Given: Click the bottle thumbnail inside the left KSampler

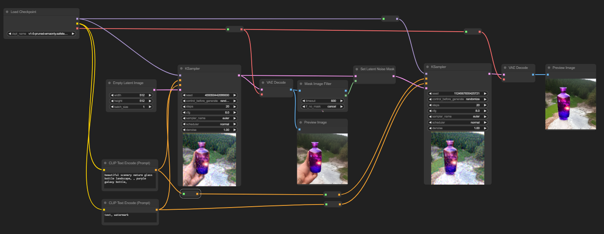Looking at the screenshot, I should click(209, 159).
